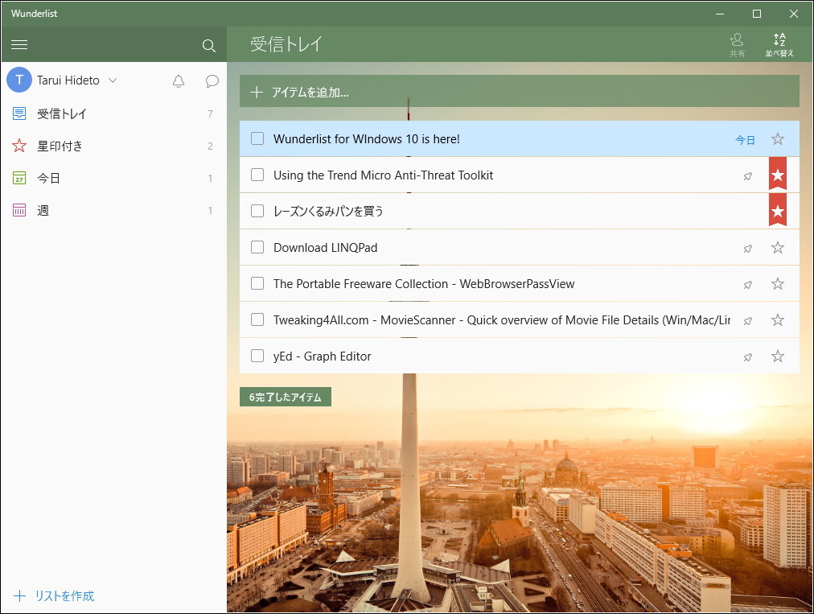Image resolution: width=814 pixels, height=614 pixels.
Task: Open the レーズンくるみパンを買う task text
Action: (x=328, y=211)
